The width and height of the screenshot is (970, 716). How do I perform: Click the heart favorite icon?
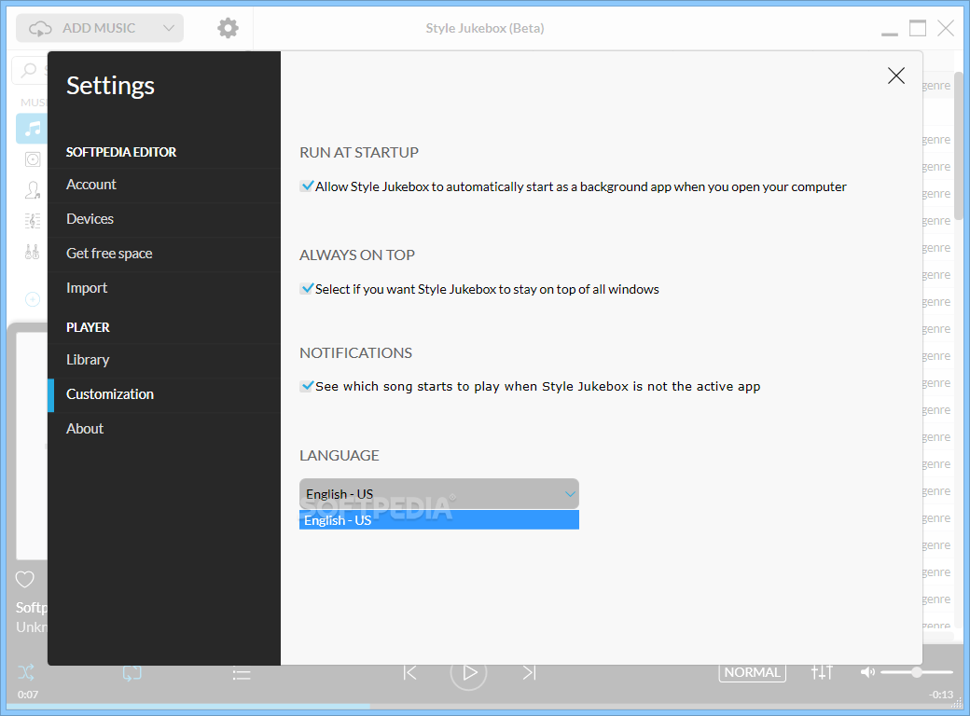pos(25,579)
